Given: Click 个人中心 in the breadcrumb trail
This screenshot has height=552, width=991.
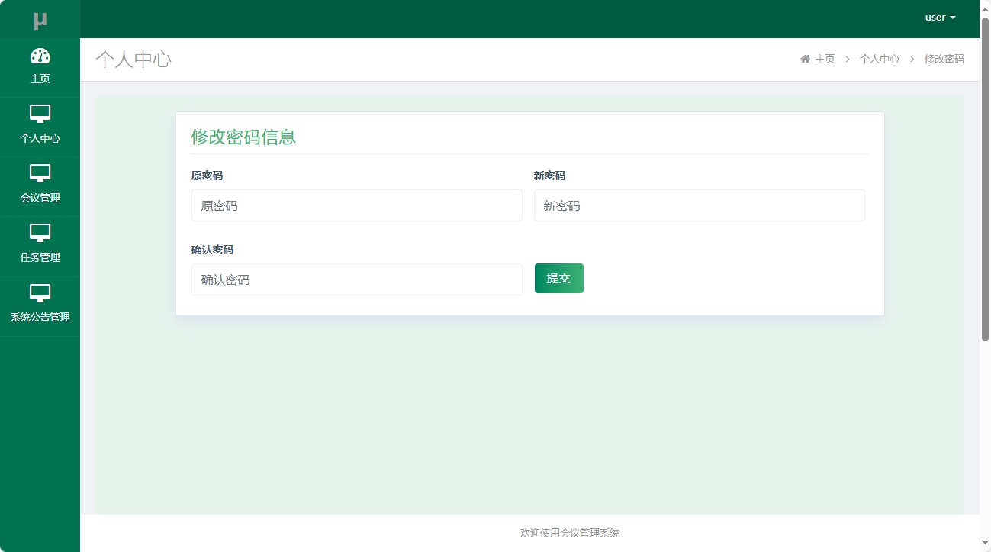Looking at the screenshot, I should [x=880, y=58].
